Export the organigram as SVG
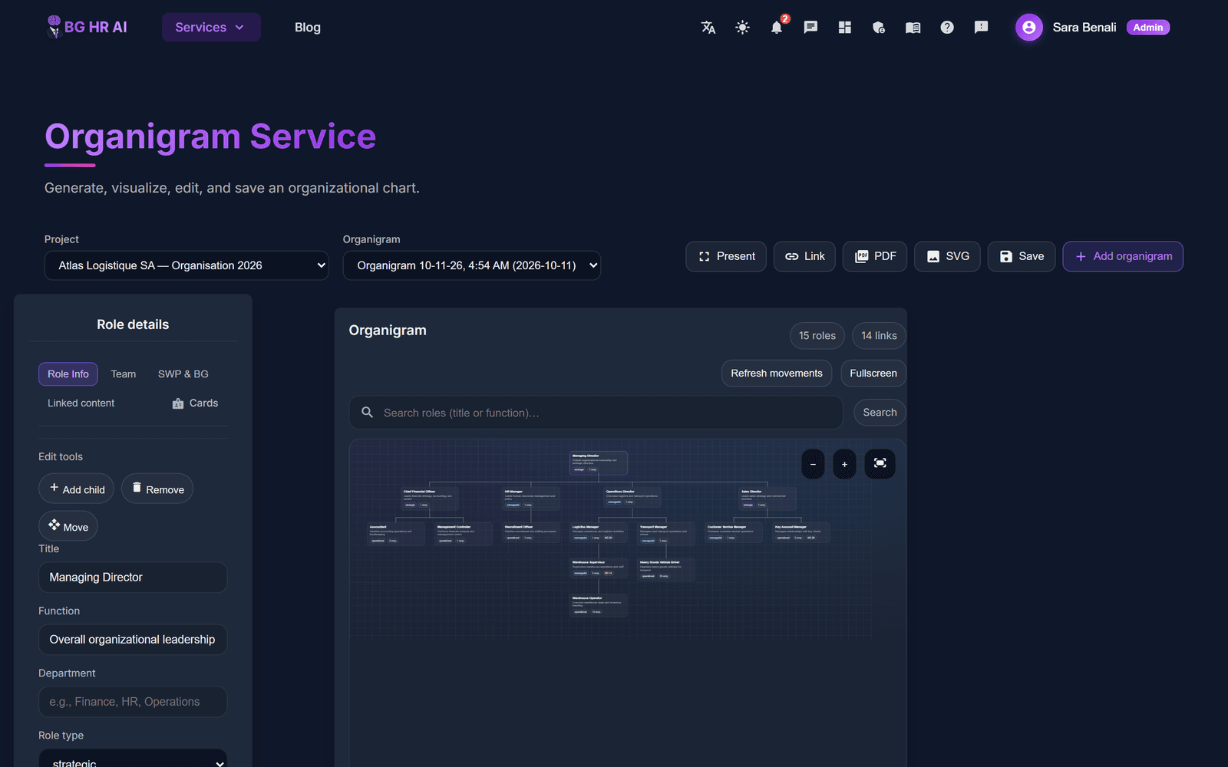 tap(947, 256)
